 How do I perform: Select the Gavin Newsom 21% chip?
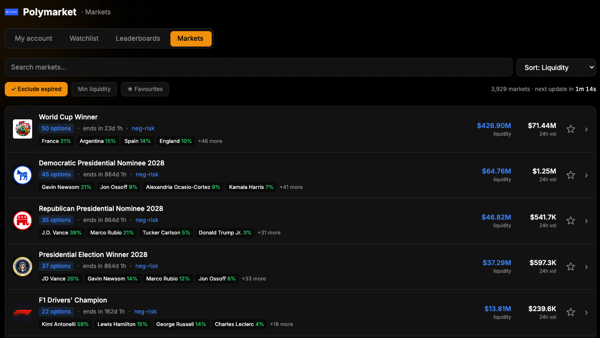[66, 187]
